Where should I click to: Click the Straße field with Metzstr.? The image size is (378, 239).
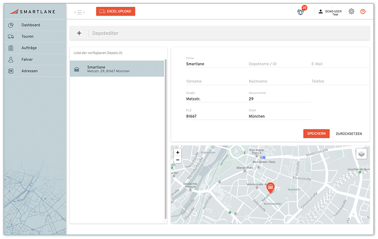tap(217, 99)
